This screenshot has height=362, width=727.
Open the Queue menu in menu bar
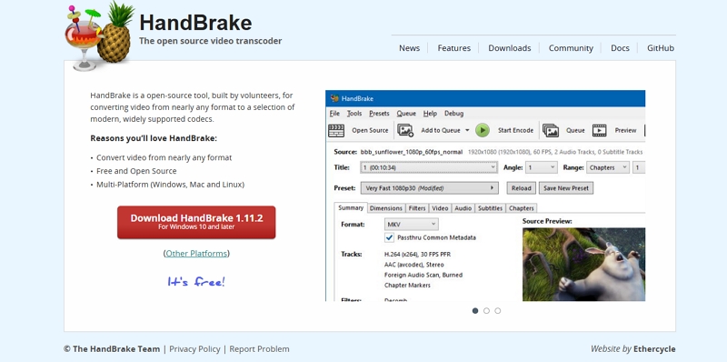click(406, 114)
